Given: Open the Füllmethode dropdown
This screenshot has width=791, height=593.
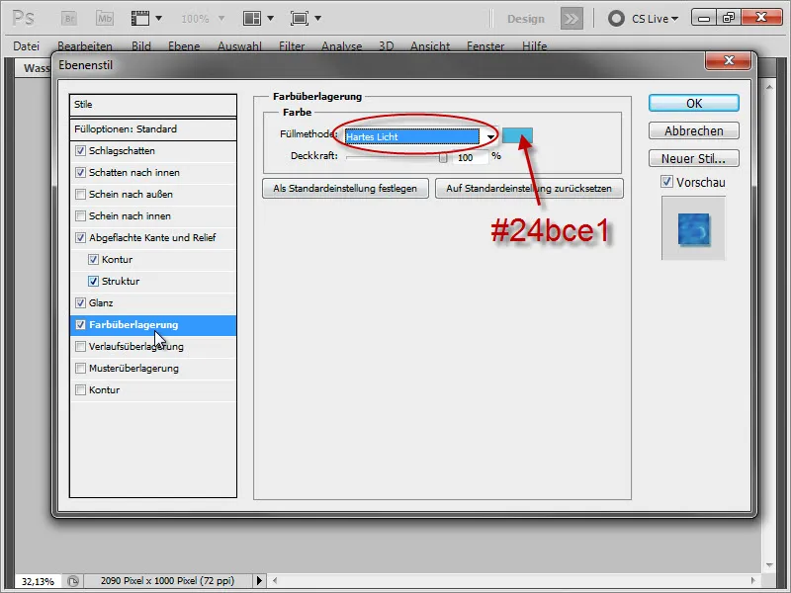Looking at the screenshot, I should pos(420,136).
